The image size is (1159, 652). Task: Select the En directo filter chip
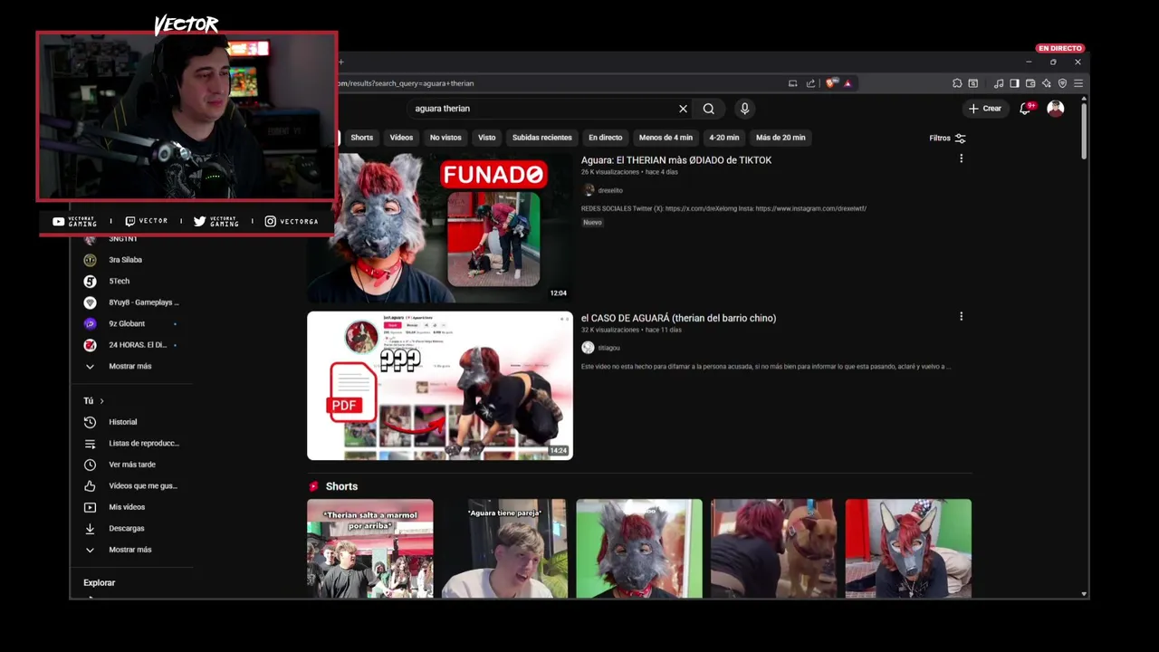(606, 138)
